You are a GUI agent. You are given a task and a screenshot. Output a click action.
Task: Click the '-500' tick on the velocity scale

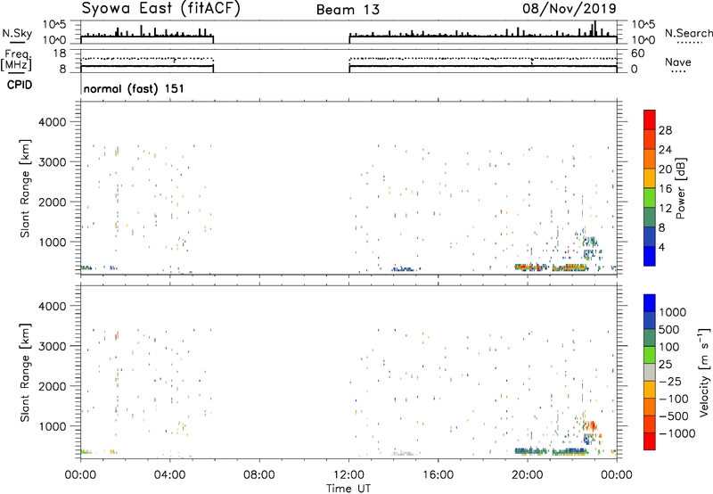pos(674,416)
